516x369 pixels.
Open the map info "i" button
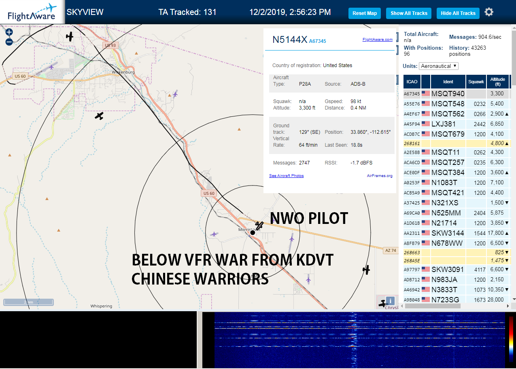coord(390,301)
